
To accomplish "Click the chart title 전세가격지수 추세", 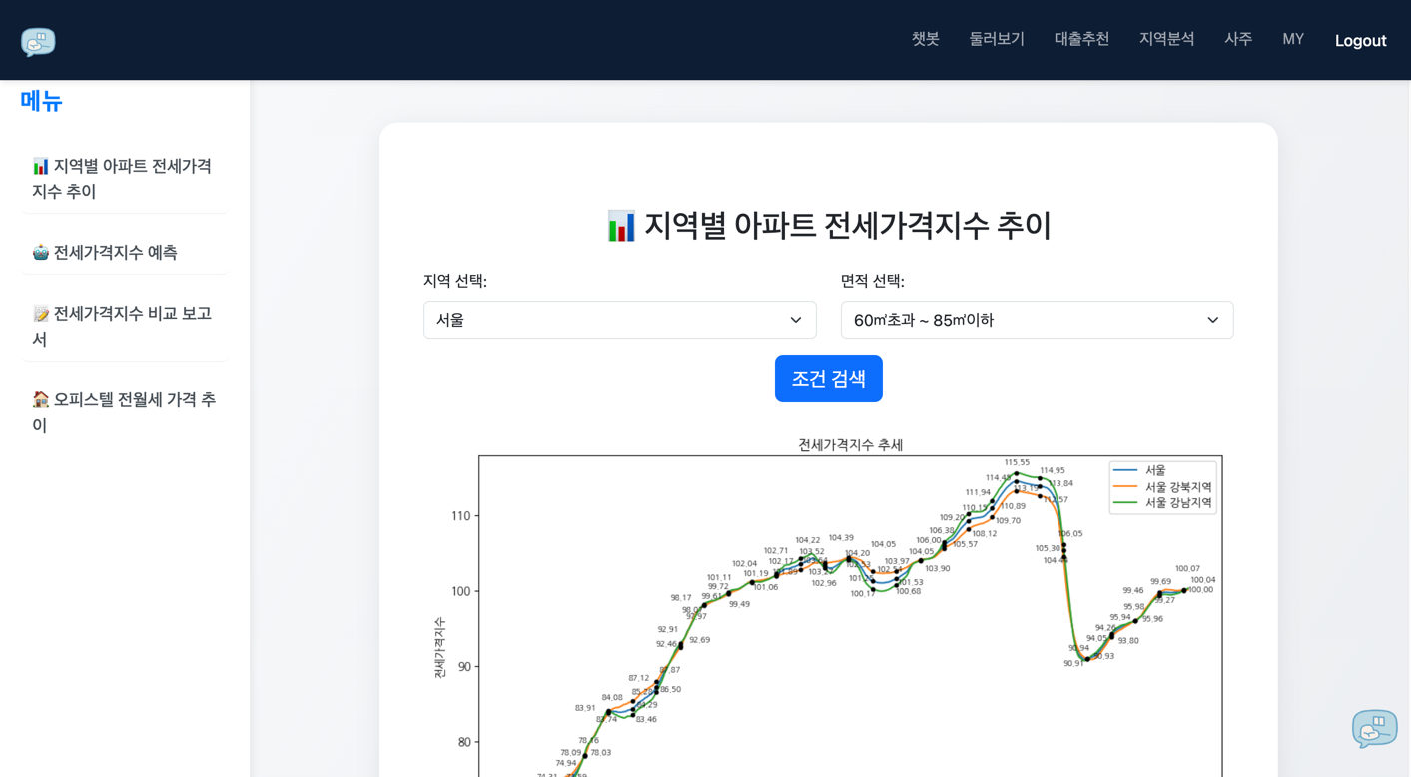I will coord(850,445).
